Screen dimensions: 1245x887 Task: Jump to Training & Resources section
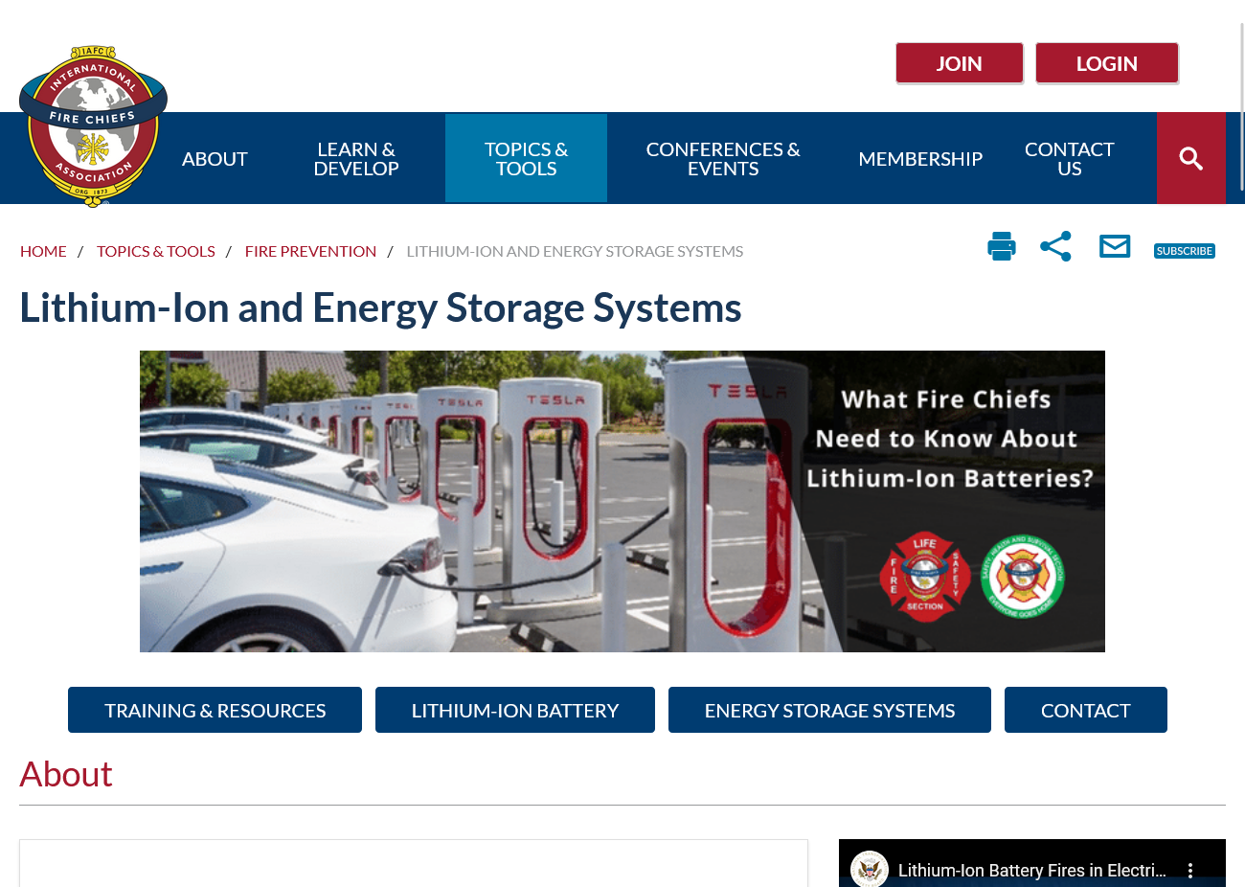pos(215,710)
